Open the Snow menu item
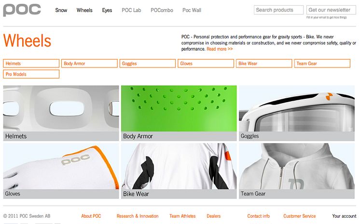 click(x=61, y=10)
